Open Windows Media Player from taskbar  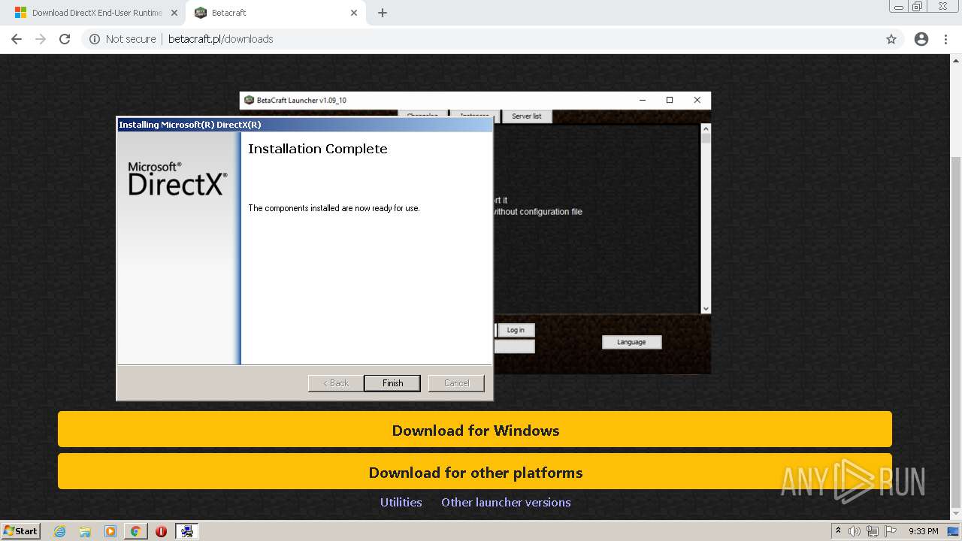pyautogui.click(x=110, y=531)
